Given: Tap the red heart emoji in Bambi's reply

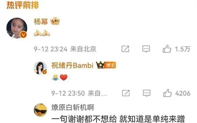Looking at the screenshot, I should click(64, 77).
